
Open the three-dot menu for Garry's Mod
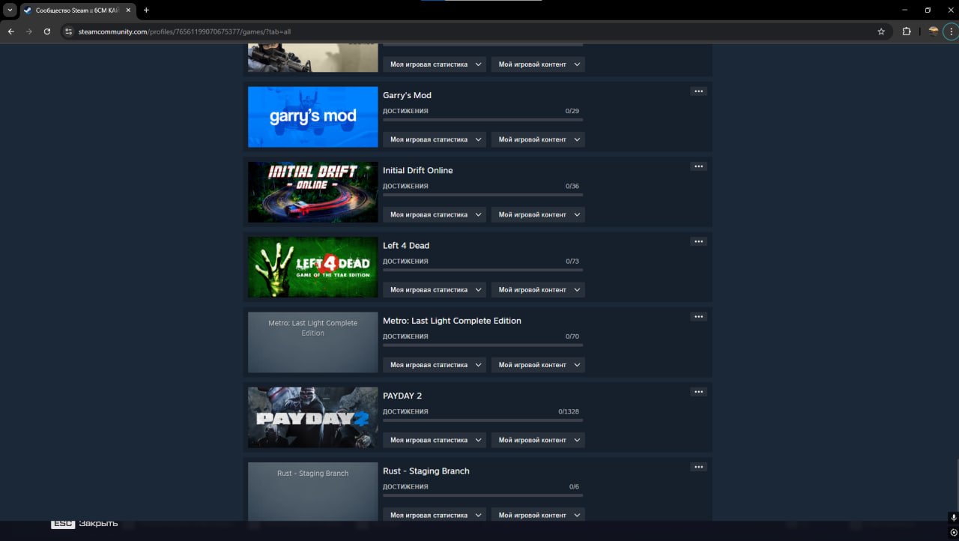[x=698, y=91]
